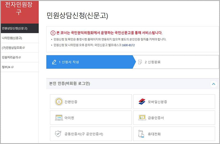Screen dimensions: 220x144
Task: Click the 휴대전화 phone icon
Action: (x=142, y=134)
